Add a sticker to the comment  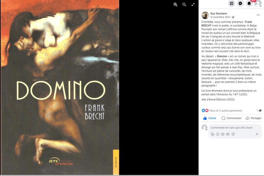pos(233,134)
